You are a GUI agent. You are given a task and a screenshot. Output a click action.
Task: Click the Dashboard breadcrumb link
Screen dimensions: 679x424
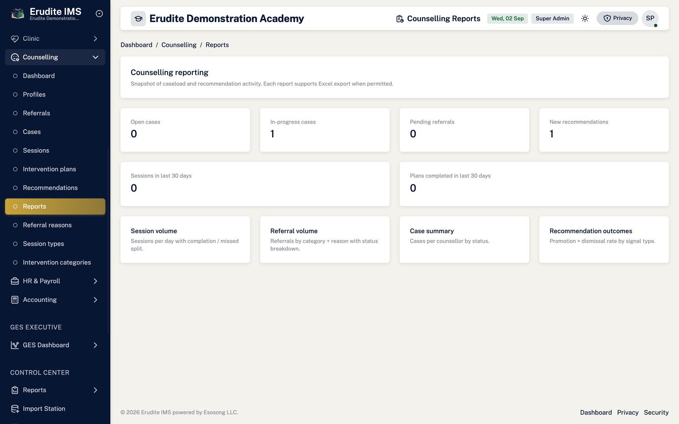point(136,45)
